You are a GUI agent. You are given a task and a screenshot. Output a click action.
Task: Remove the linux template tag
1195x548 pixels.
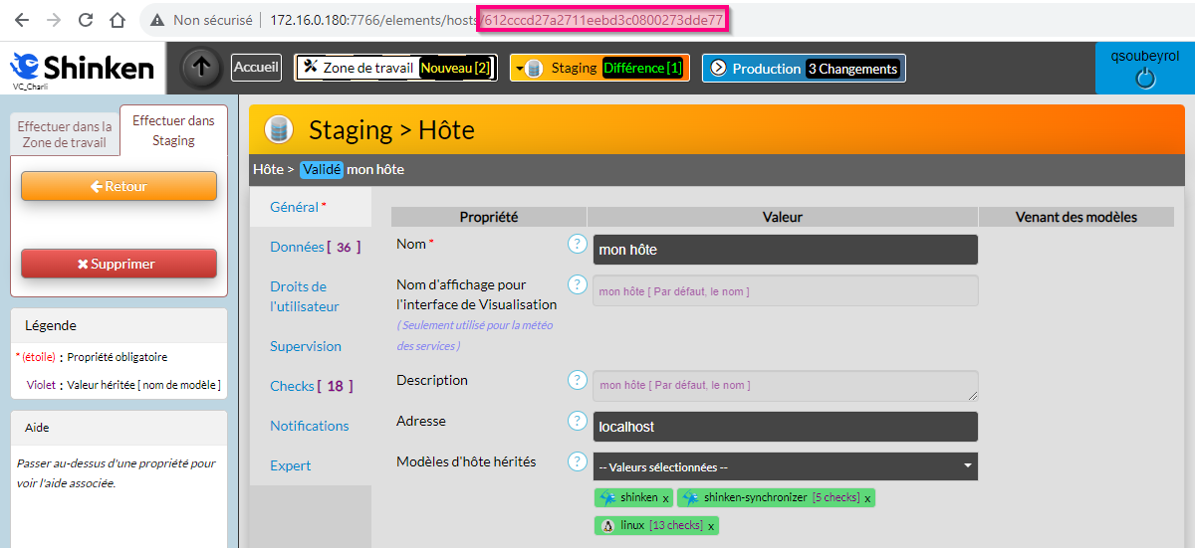coord(711,526)
